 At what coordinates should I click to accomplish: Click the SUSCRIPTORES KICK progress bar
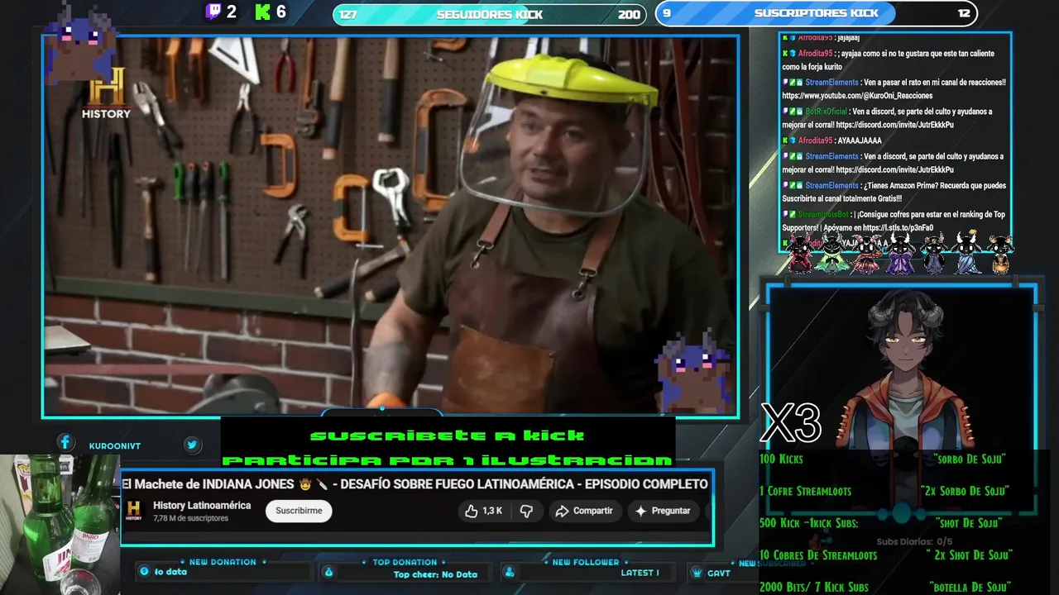click(817, 13)
